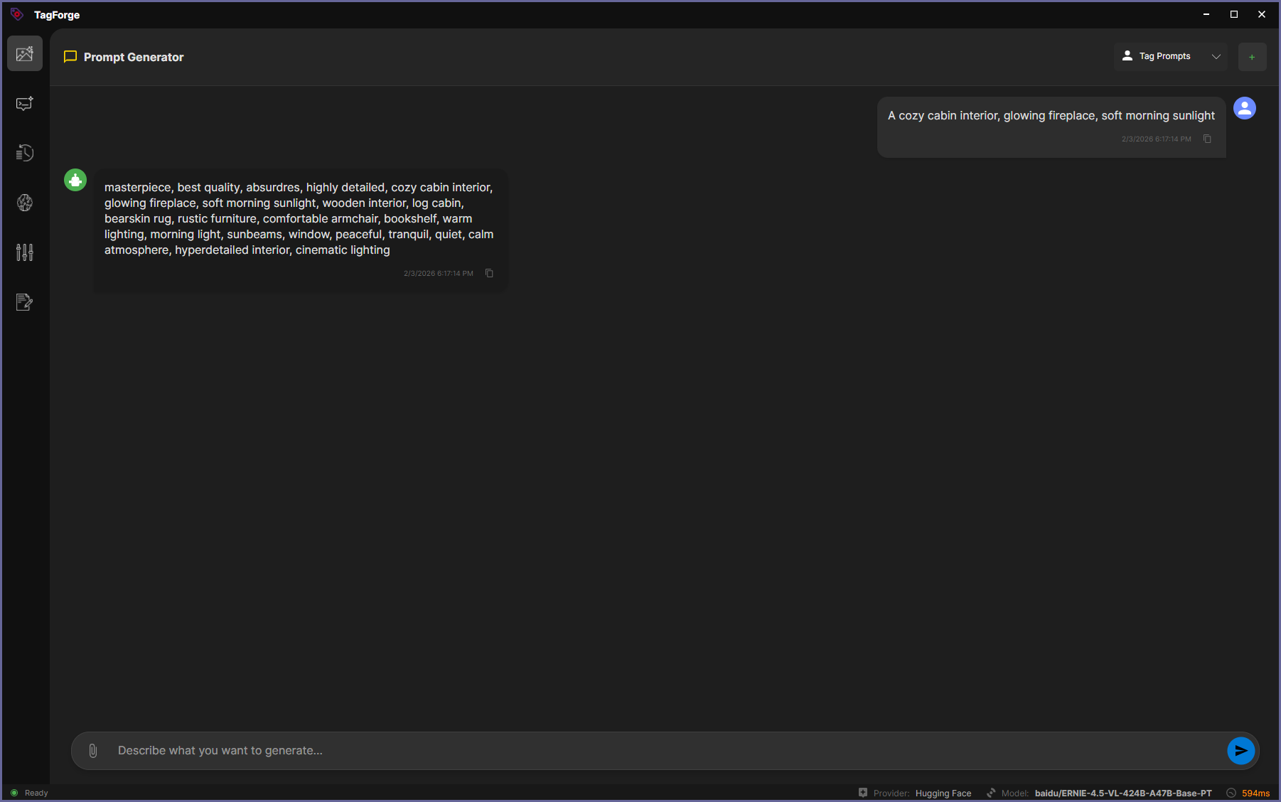Click the describe-what-to-generate input field

click(498, 750)
